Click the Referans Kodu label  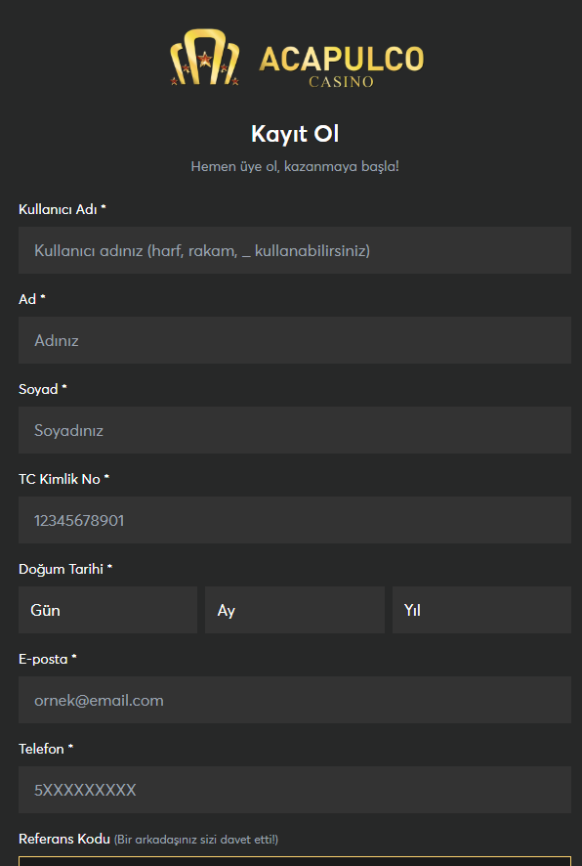(64, 839)
